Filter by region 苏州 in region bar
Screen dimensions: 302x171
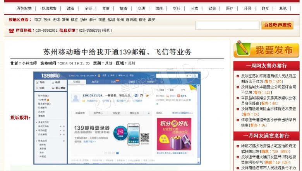[x=47, y=20]
